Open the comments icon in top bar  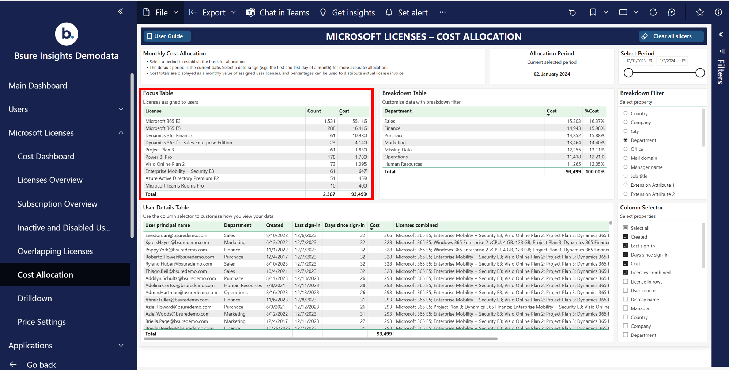[x=672, y=12]
